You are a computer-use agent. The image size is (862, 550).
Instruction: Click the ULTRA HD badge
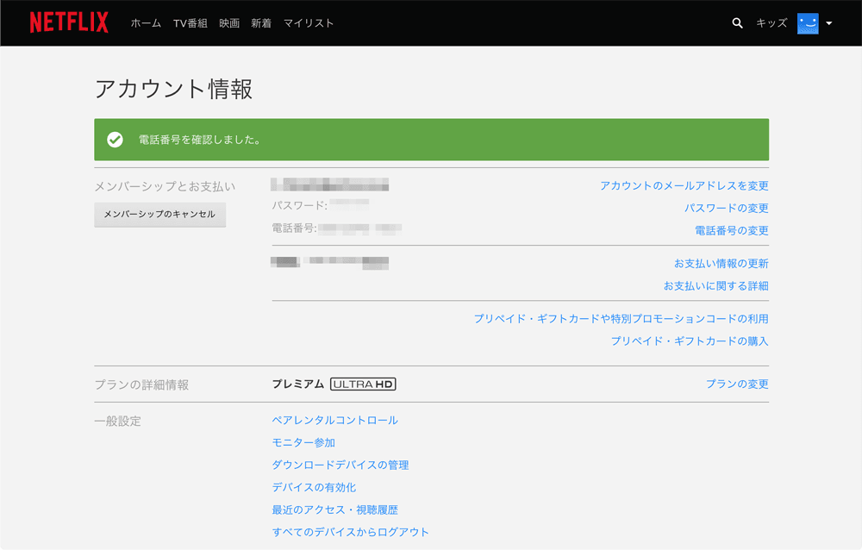coord(363,384)
